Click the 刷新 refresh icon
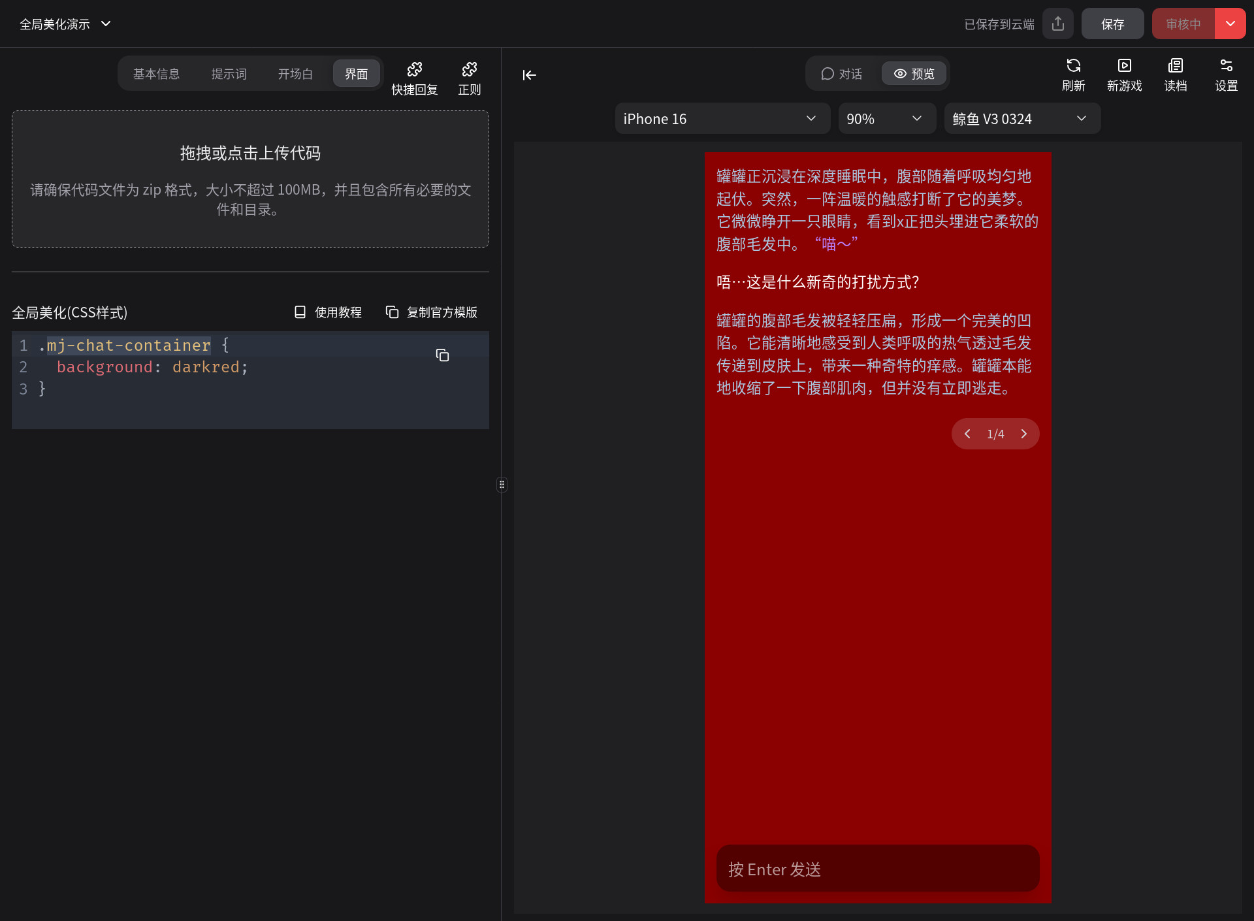The image size is (1254, 921). click(1073, 74)
